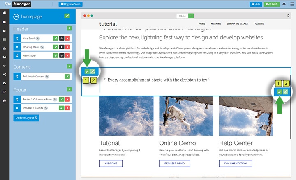Viewport: 296px width, 180px height.
Task: Click the green edit button beside homepage title
Action: coord(67,16)
